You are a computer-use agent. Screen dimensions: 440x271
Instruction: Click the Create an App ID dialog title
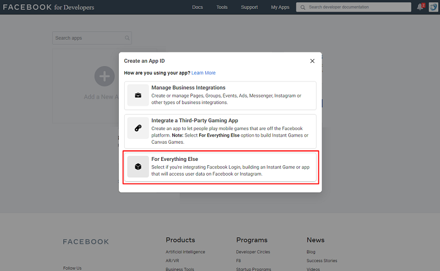point(144,61)
